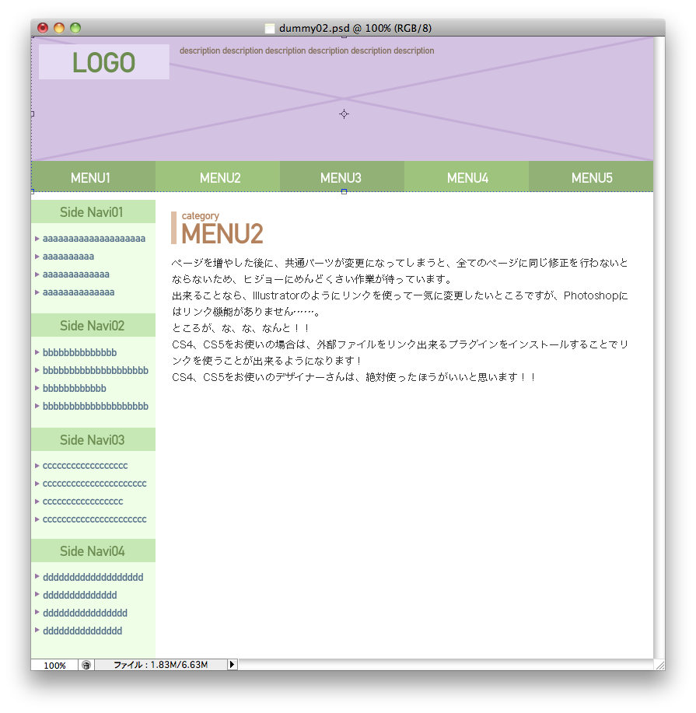This screenshot has width=696, height=713.
Task: Click the arrow bullet before the first Side Navi04 link
Action: point(36,577)
